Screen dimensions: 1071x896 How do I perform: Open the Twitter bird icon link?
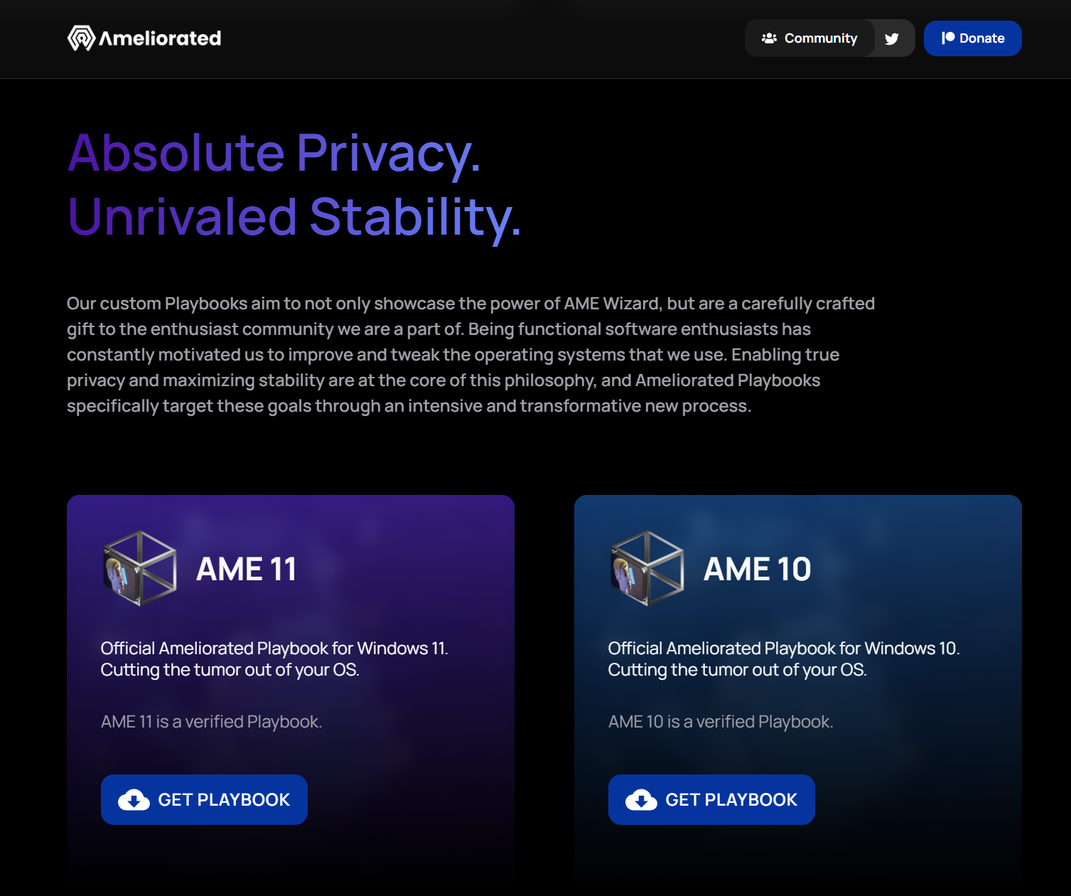click(x=892, y=38)
